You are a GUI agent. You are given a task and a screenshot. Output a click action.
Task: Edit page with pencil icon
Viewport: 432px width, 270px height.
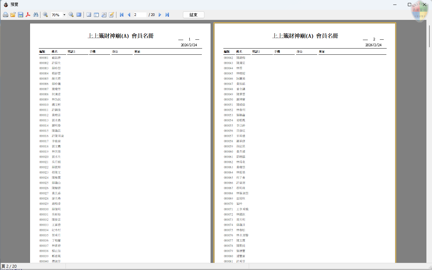click(x=112, y=15)
